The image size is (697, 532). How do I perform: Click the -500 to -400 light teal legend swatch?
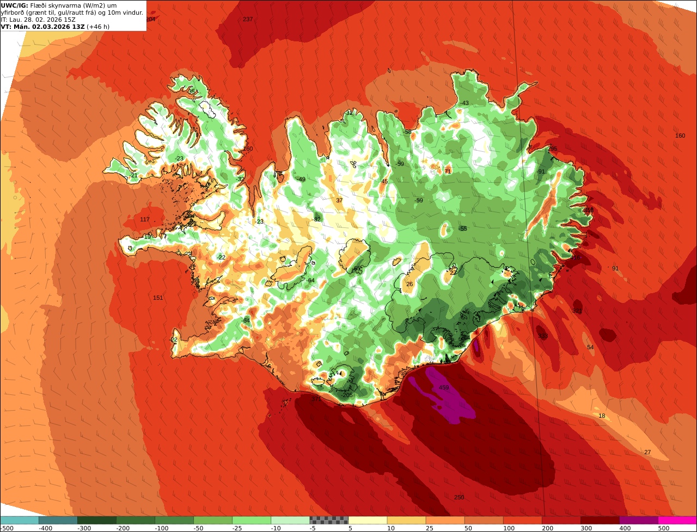pyautogui.click(x=19, y=519)
